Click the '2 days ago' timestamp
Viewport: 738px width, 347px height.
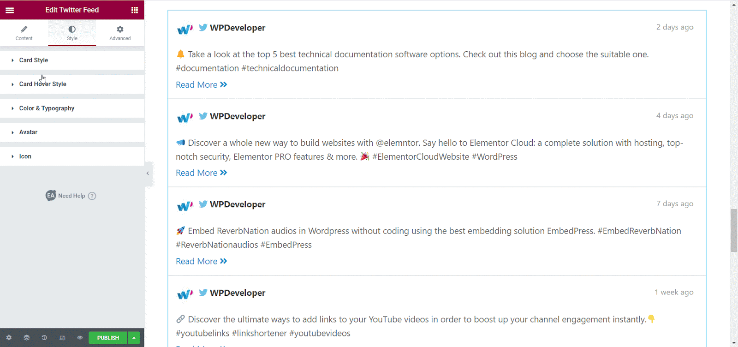(x=675, y=27)
